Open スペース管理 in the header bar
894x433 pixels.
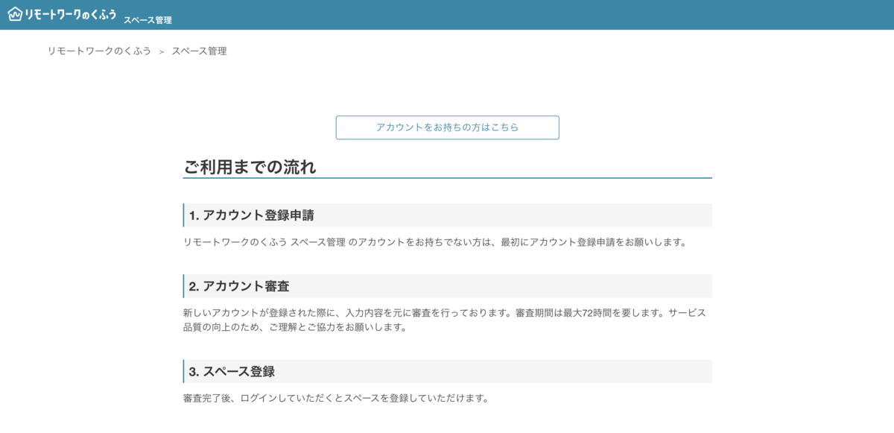coord(148,20)
